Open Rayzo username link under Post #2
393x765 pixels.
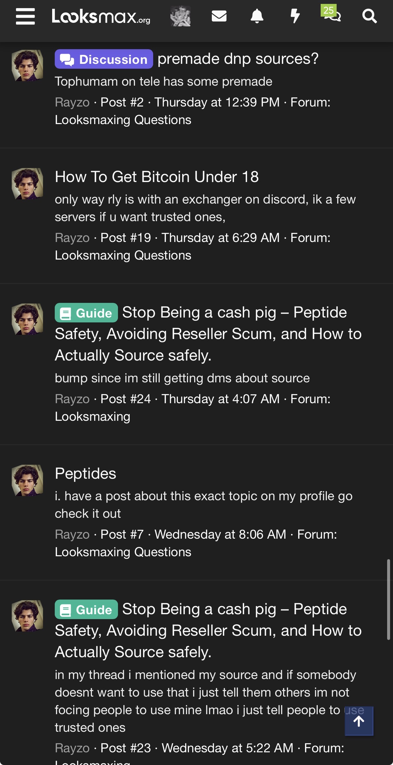point(72,102)
